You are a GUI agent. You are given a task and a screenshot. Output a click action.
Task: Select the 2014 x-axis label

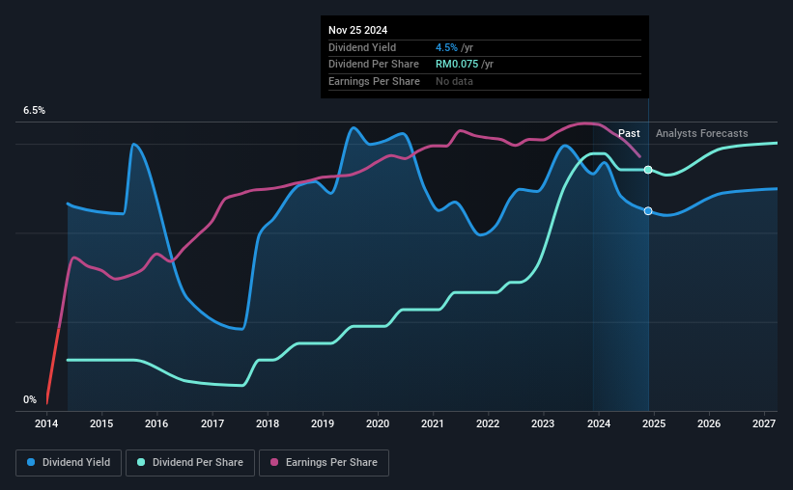[46, 423]
